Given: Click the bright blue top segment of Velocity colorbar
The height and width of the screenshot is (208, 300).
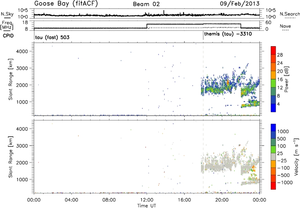Looking at the screenshot, I should tap(273, 128).
